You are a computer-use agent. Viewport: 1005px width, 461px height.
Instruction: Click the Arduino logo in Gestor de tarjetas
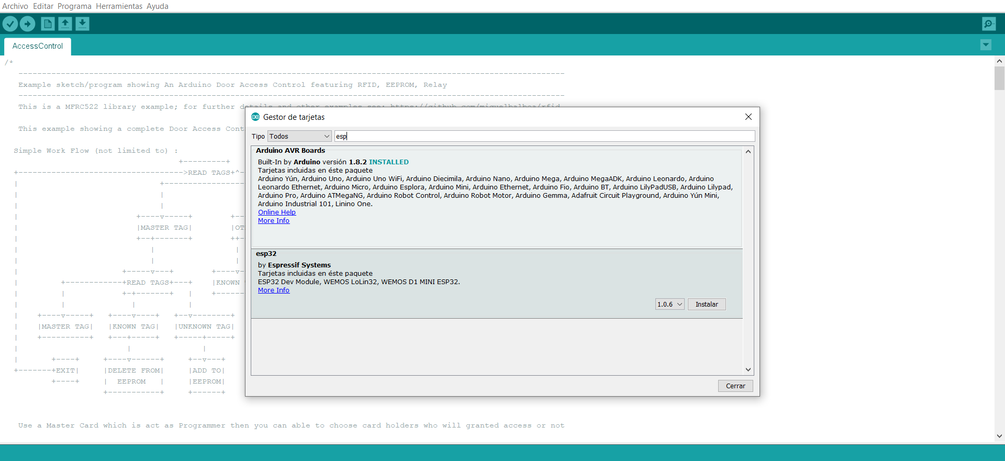255,117
